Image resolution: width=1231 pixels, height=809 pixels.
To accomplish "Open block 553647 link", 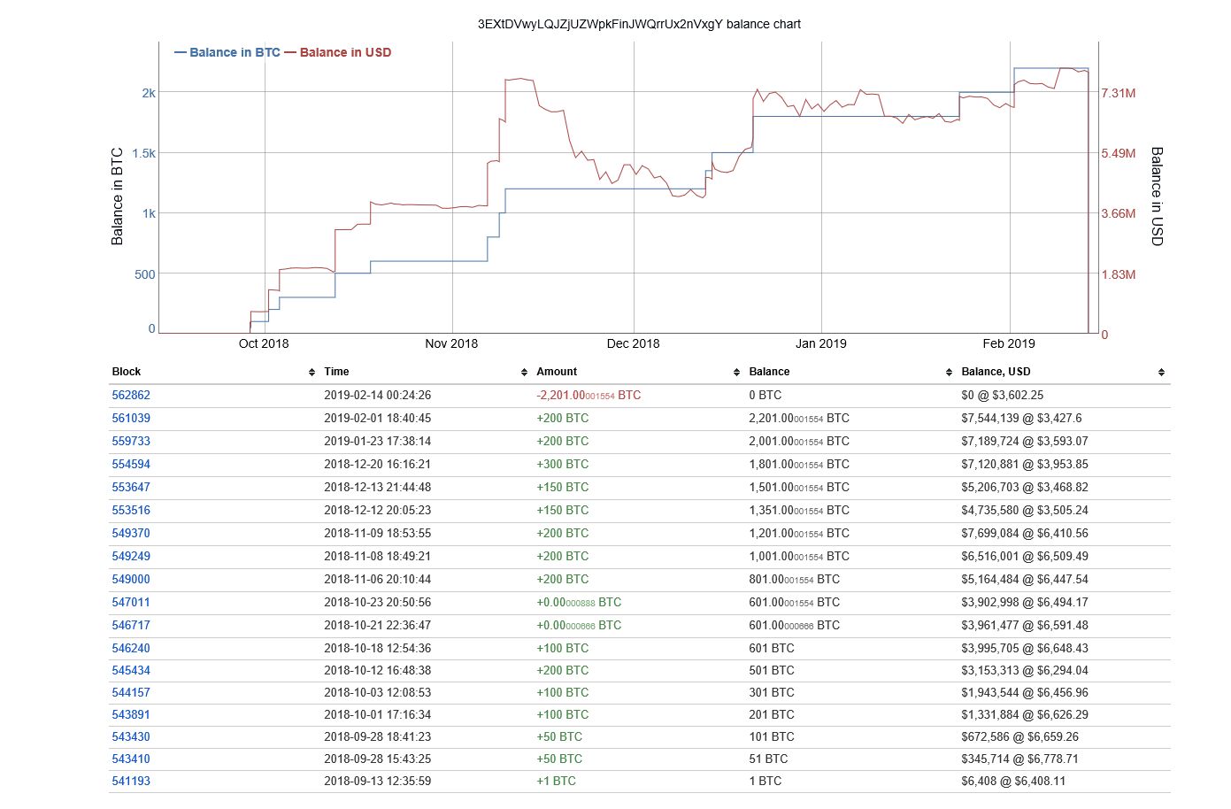I will coord(131,487).
